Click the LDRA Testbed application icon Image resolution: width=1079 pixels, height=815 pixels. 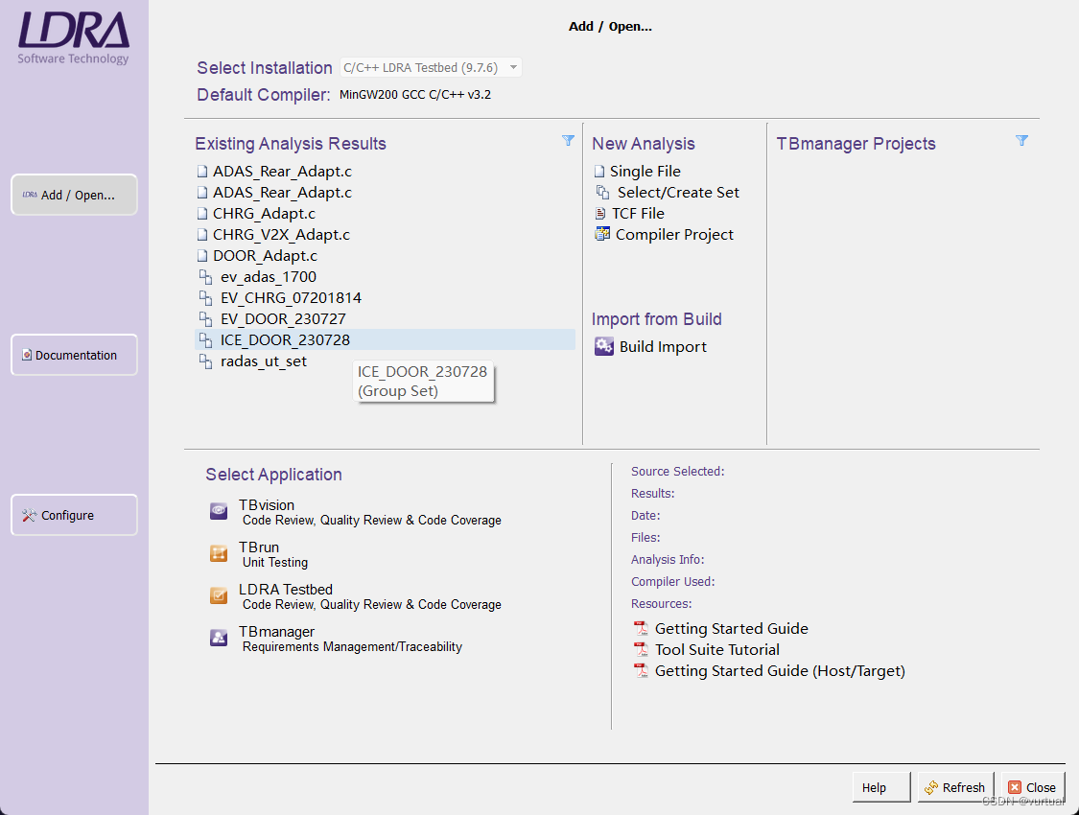pyautogui.click(x=219, y=594)
